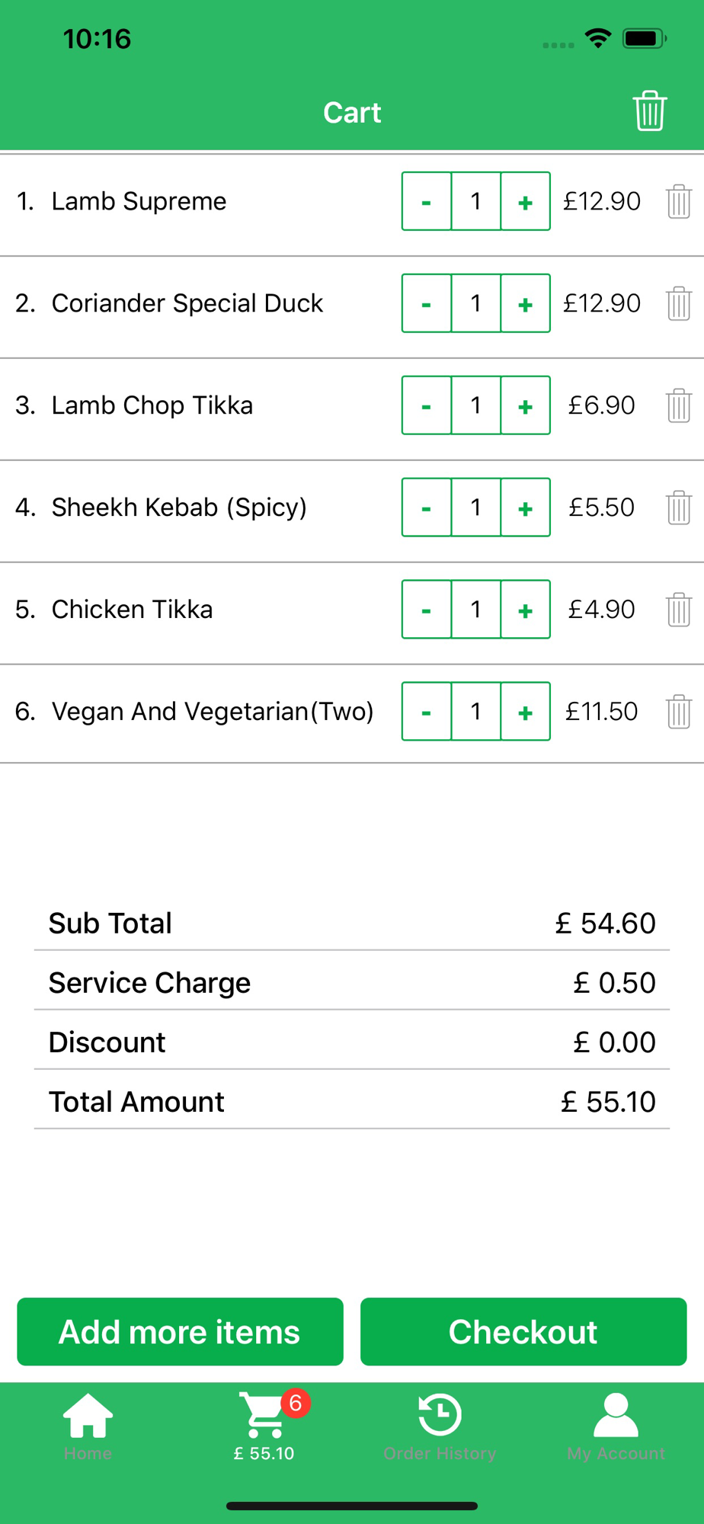The image size is (704, 1524).
Task: Increase Lamb Chop Tikka quantity
Action: pos(525,405)
